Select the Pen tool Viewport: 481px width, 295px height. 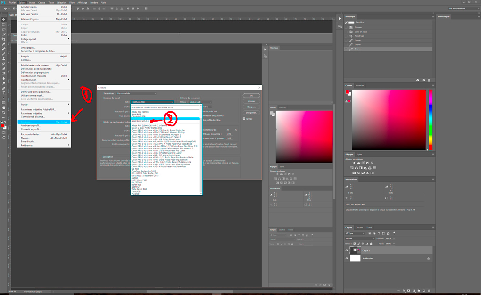pyautogui.click(x=4, y=88)
